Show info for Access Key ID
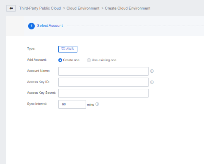This screenshot has width=204, height=165. [x=152, y=82]
